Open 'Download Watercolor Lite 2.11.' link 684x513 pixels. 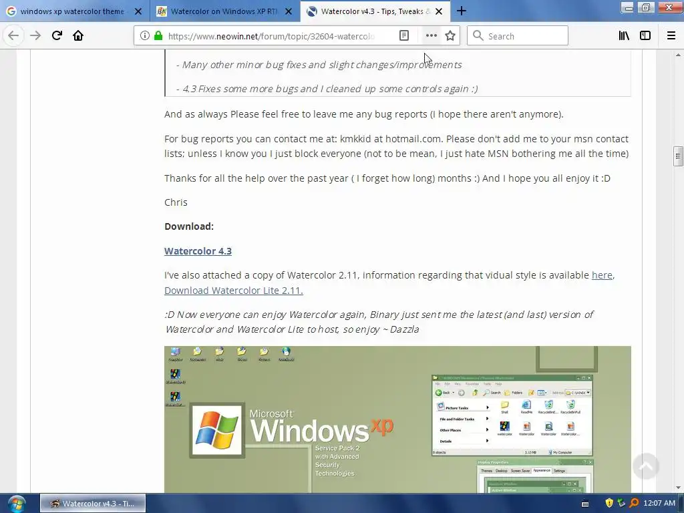(233, 291)
